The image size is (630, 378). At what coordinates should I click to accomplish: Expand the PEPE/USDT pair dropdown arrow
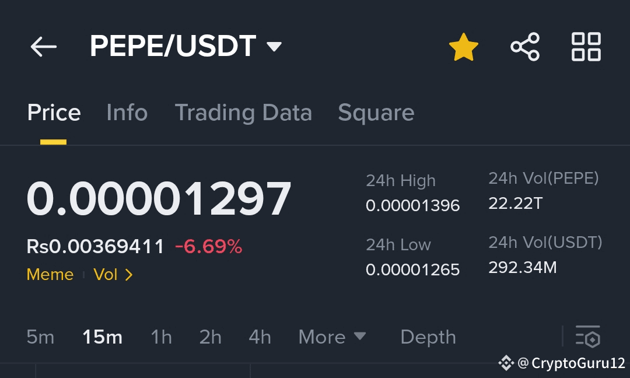click(x=274, y=47)
